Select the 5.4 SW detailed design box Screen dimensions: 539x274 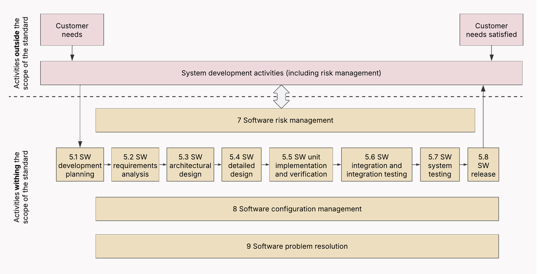(242, 165)
